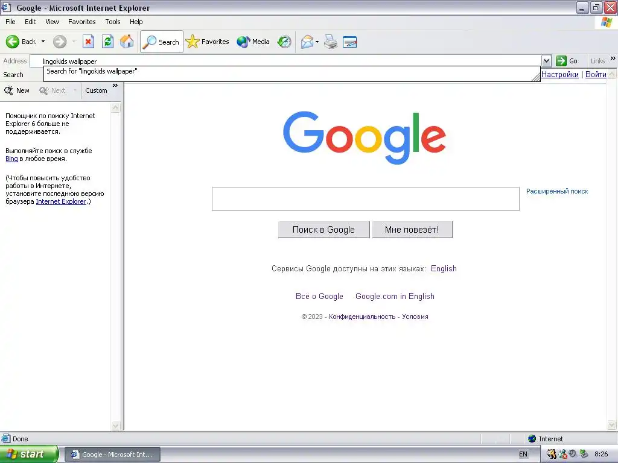Viewport: 618px width, 463px height.
Task: Open the Media toolbar button
Action: (x=253, y=42)
